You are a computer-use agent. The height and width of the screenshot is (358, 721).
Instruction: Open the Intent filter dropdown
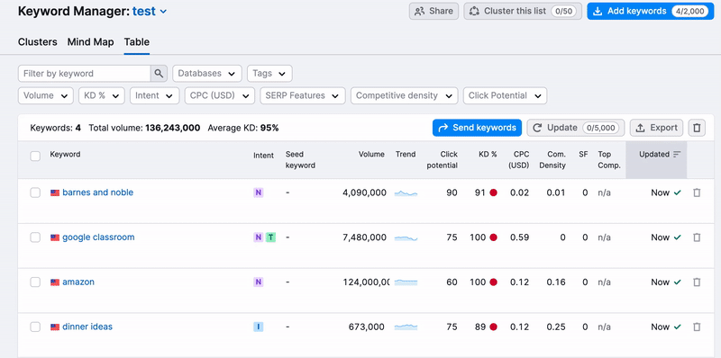click(x=154, y=95)
